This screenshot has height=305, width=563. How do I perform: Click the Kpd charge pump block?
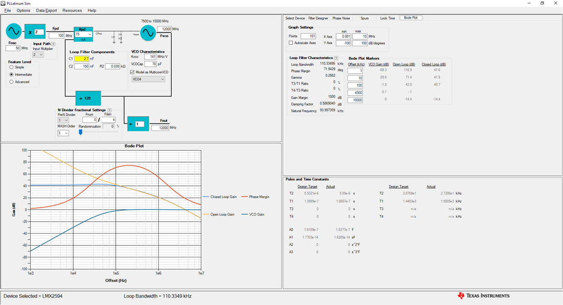click(83, 34)
